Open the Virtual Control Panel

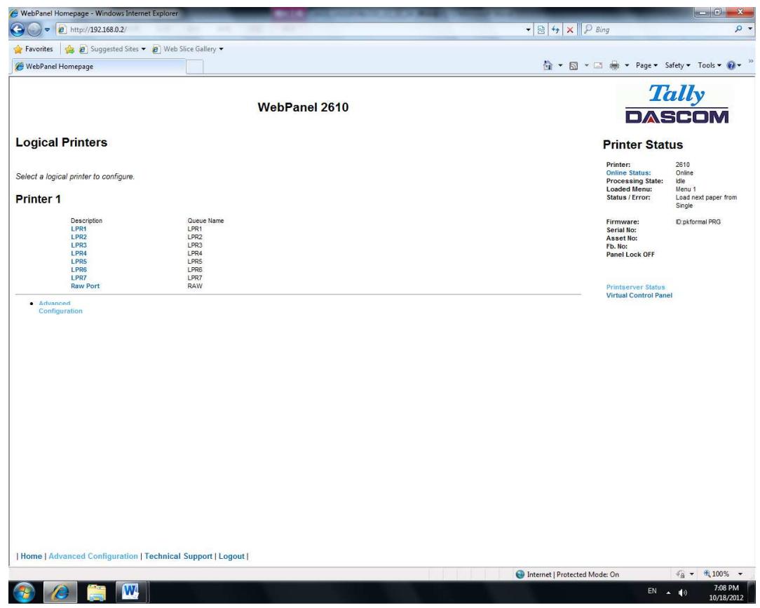pyautogui.click(x=639, y=294)
